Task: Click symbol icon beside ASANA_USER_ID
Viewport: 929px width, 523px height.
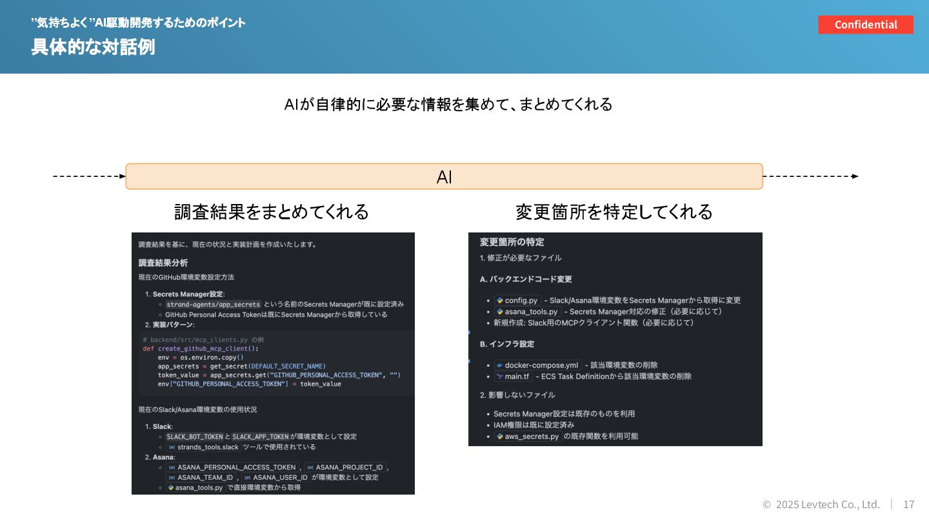Action: click(248, 477)
